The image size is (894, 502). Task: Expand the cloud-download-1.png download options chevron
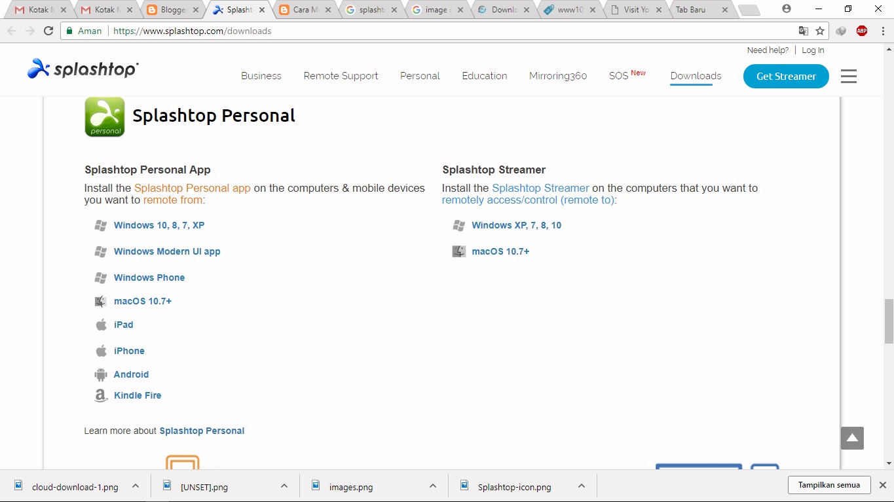(x=135, y=486)
